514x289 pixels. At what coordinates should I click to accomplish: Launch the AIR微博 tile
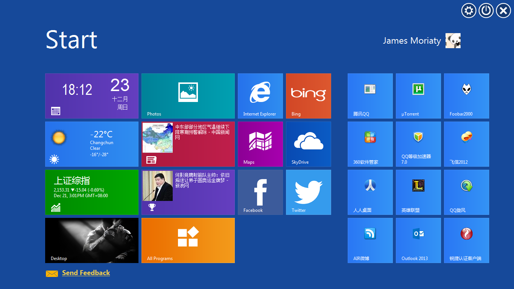370,240
